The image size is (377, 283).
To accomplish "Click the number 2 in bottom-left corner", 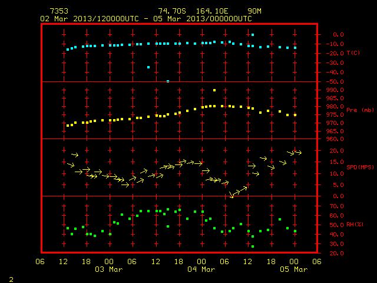I will [x=11, y=279].
